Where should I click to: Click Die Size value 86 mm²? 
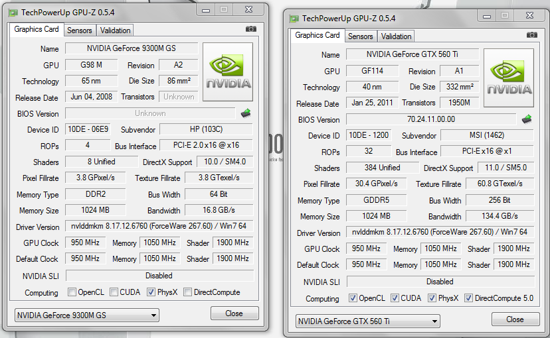coord(178,81)
